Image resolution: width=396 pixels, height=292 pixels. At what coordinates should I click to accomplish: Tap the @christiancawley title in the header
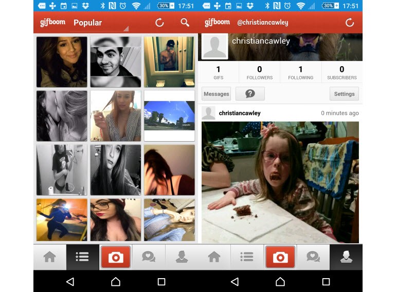click(263, 23)
